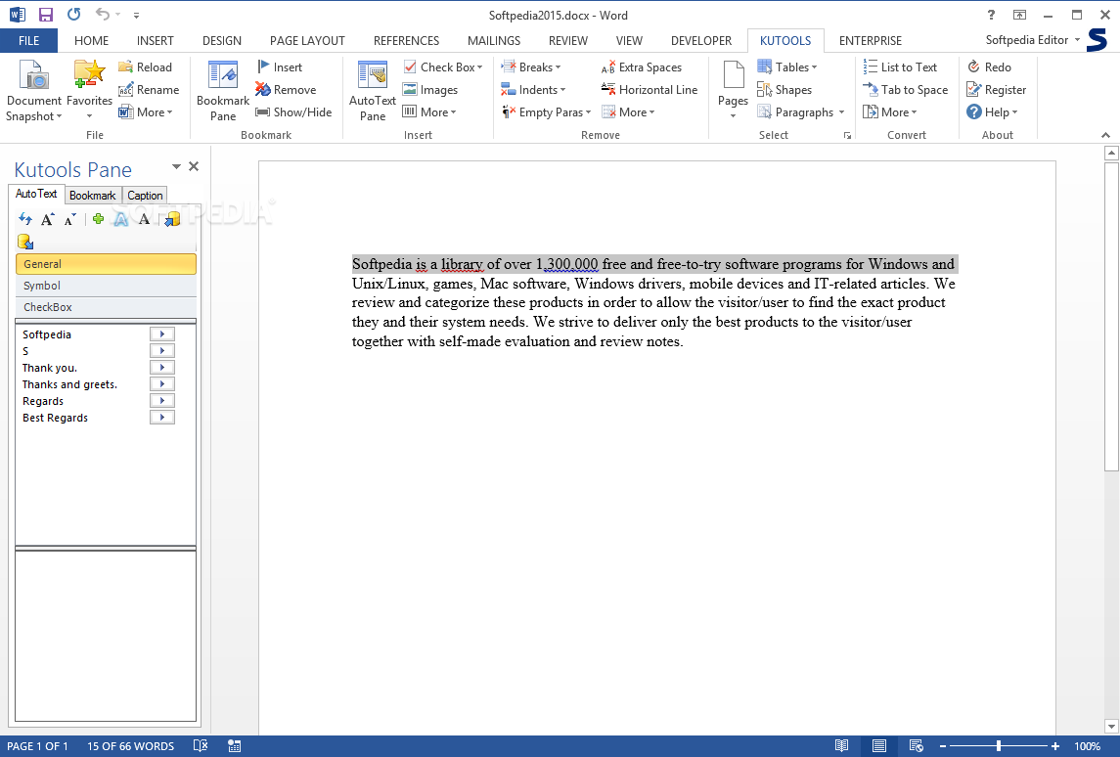Remove Horizontal Line
The width and height of the screenshot is (1120, 757).
650,90
